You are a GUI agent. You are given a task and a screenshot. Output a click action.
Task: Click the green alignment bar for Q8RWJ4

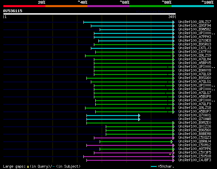click(136, 142)
